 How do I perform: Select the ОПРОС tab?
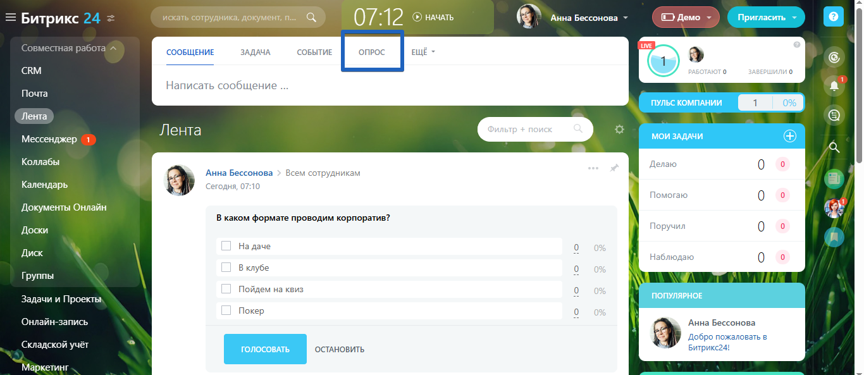(x=372, y=52)
